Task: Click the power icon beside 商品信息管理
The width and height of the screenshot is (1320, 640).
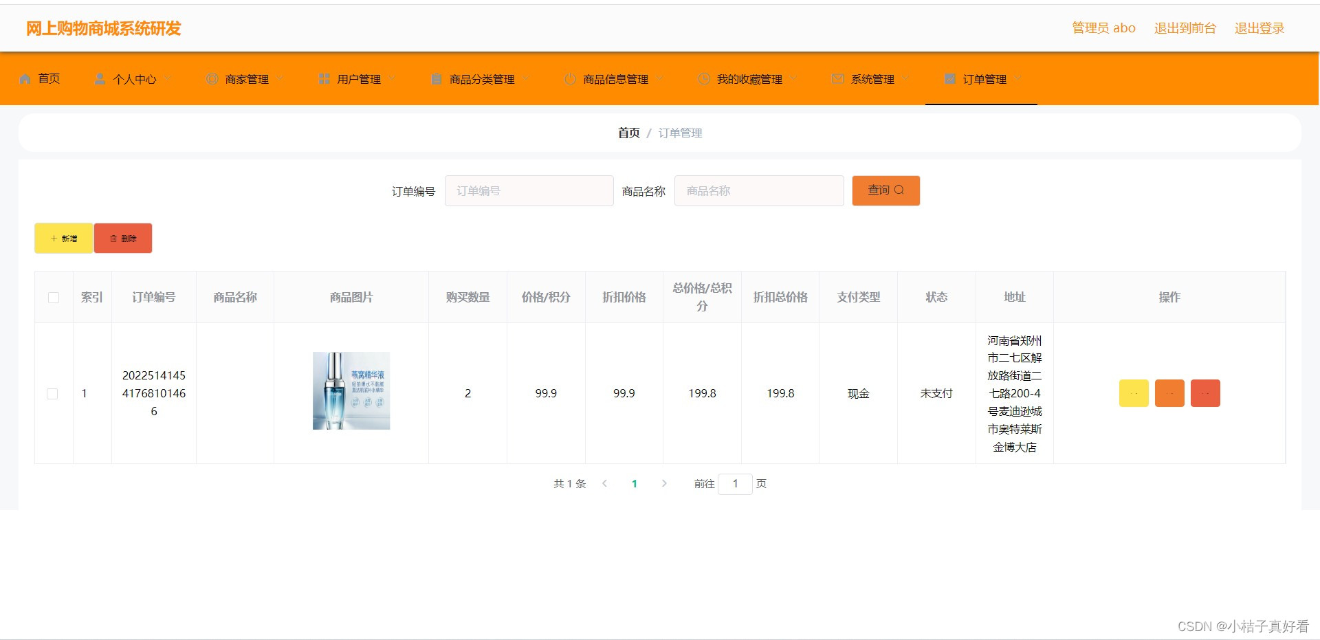Action: (570, 79)
